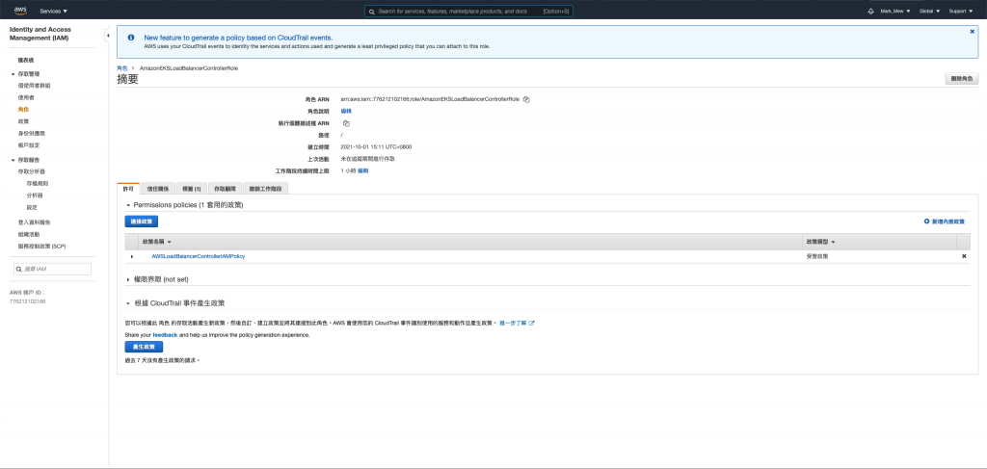987x469 pixels.
Task: Open 使用者群組 in the sidebar
Action: click(x=34, y=86)
